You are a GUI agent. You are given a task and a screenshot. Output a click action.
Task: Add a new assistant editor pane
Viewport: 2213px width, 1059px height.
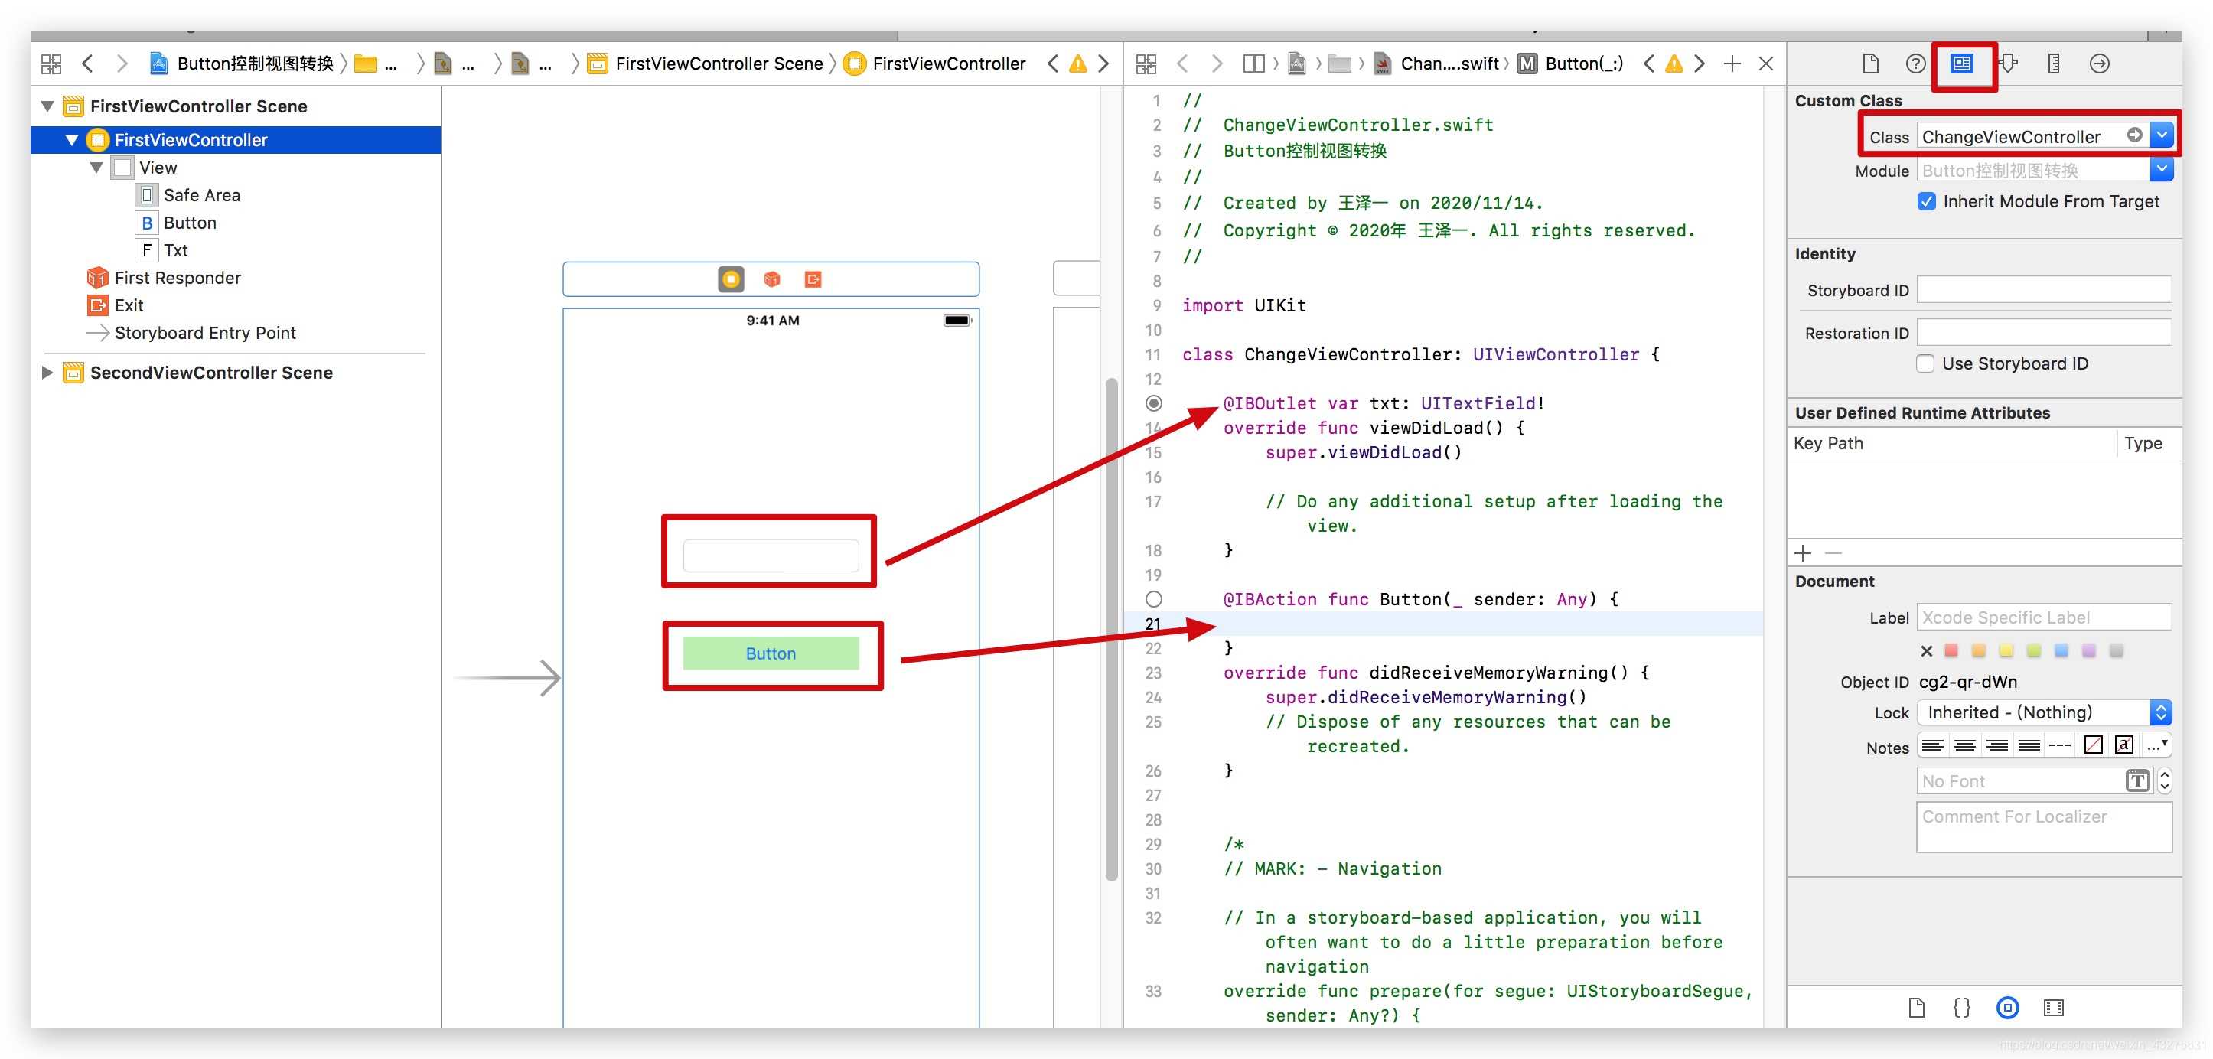coord(1732,64)
